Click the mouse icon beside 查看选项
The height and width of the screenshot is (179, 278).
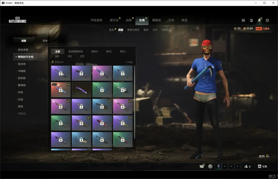[x=53, y=62]
